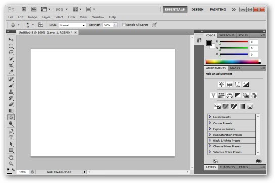Add a Black & White adjustment
This screenshot has height=183, width=275.
(238, 95)
